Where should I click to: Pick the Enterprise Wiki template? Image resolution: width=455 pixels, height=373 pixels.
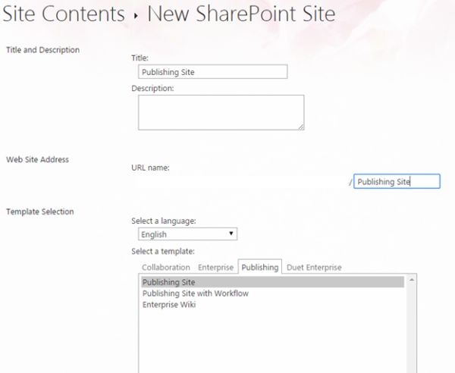169,305
